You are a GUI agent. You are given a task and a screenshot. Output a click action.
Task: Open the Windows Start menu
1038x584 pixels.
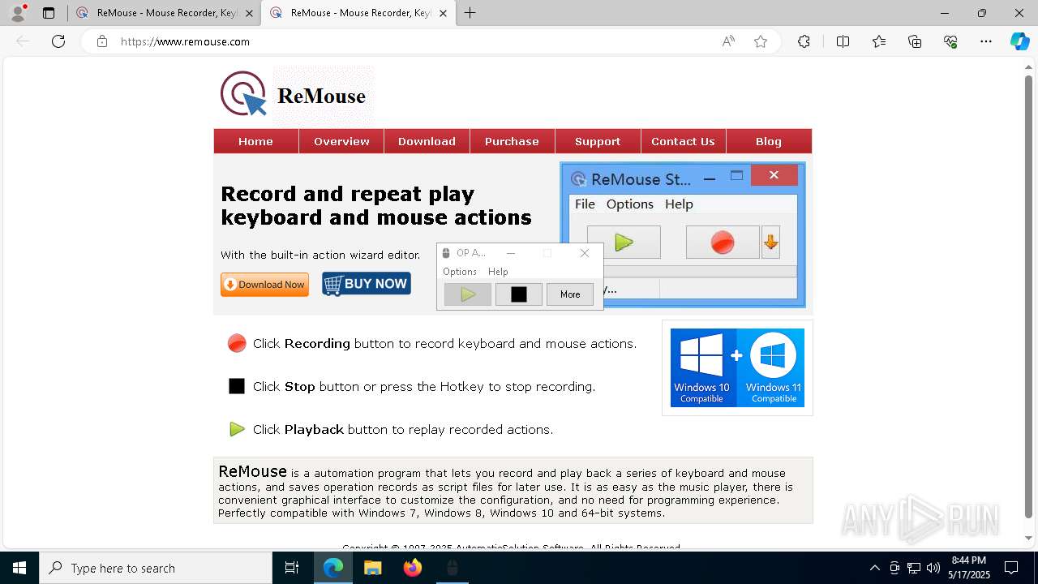pos(19,568)
